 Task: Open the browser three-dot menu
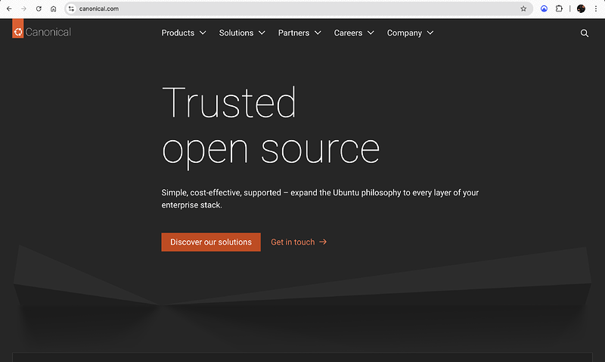596,8
